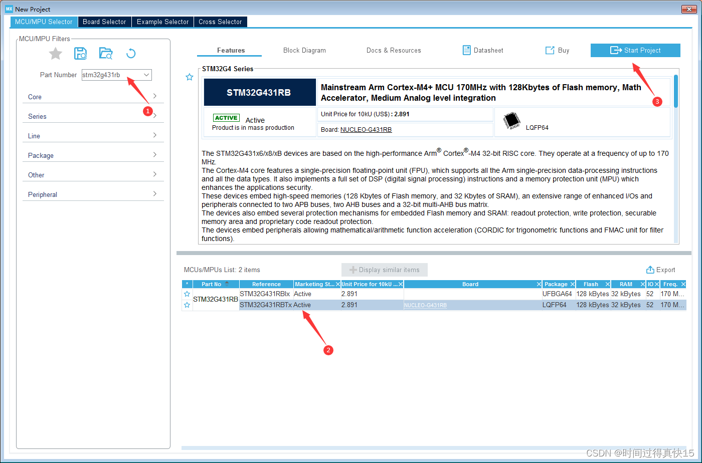Open the Docs & Resources tab
This screenshot has height=463, width=702.
[x=394, y=50]
